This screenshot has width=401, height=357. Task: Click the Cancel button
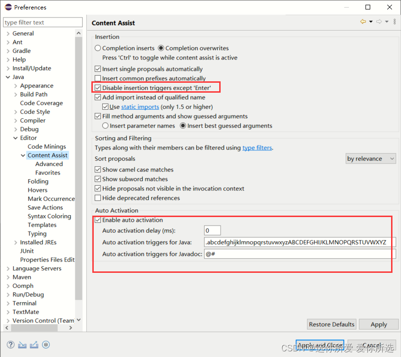372,346
